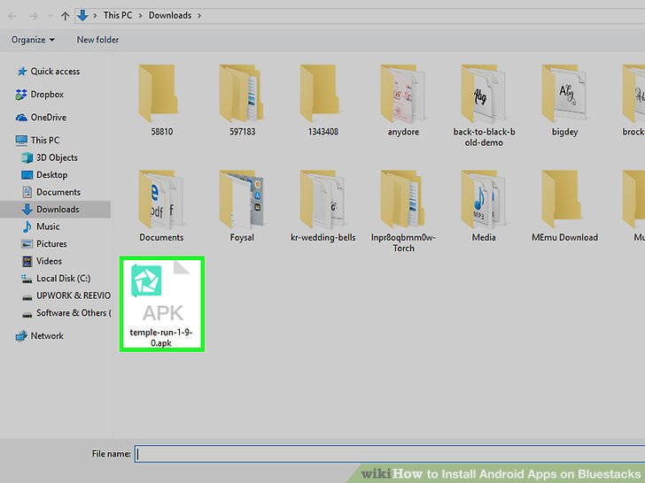
Task: Open the Media folder
Action: coord(483,200)
